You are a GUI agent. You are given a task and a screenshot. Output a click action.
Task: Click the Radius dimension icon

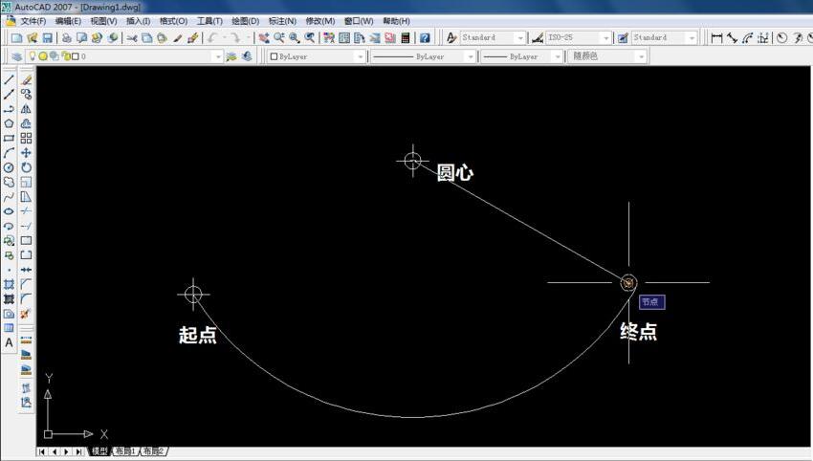tap(781, 38)
